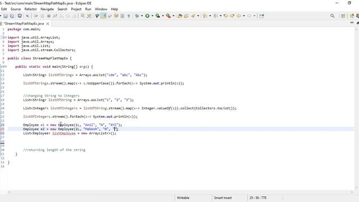
Task: Click the Next Annotation icon
Action: (x=205, y=16)
